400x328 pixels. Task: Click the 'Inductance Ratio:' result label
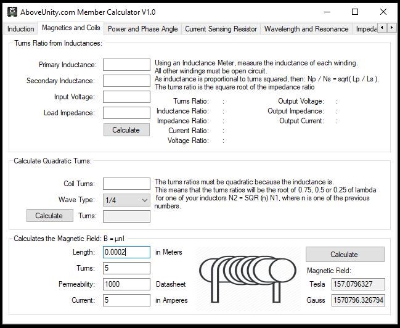point(182,111)
